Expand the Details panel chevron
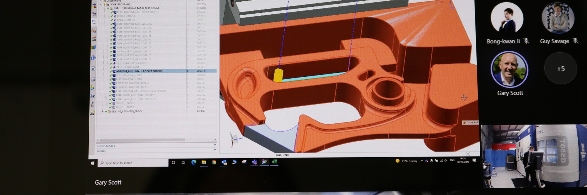 click(215, 150)
